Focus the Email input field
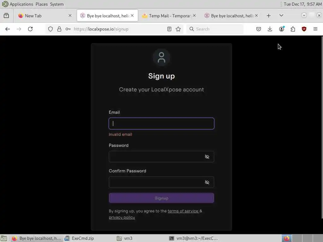Image resolution: width=323 pixels, height=242 pixels. [x=161, y=124]
